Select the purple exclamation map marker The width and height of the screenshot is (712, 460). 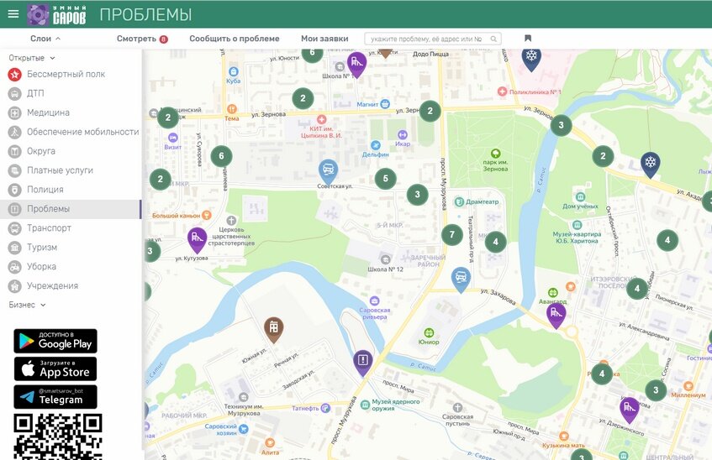363,362
